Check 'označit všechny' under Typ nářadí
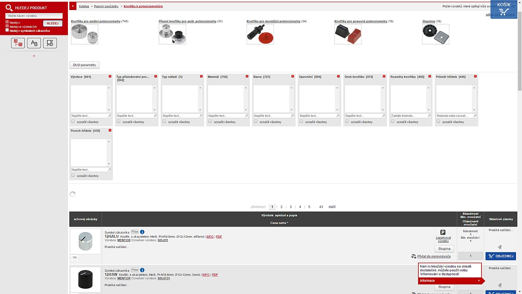Image resolution: width=522 pixels, height=294 pixels. 164,122
